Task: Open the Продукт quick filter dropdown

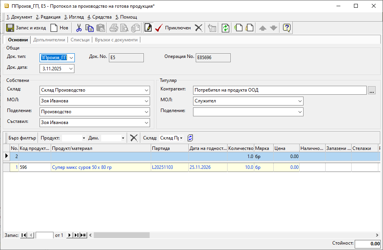Action: point(84,138)
